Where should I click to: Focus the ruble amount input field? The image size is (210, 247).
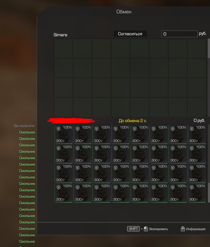click(179, 34)
